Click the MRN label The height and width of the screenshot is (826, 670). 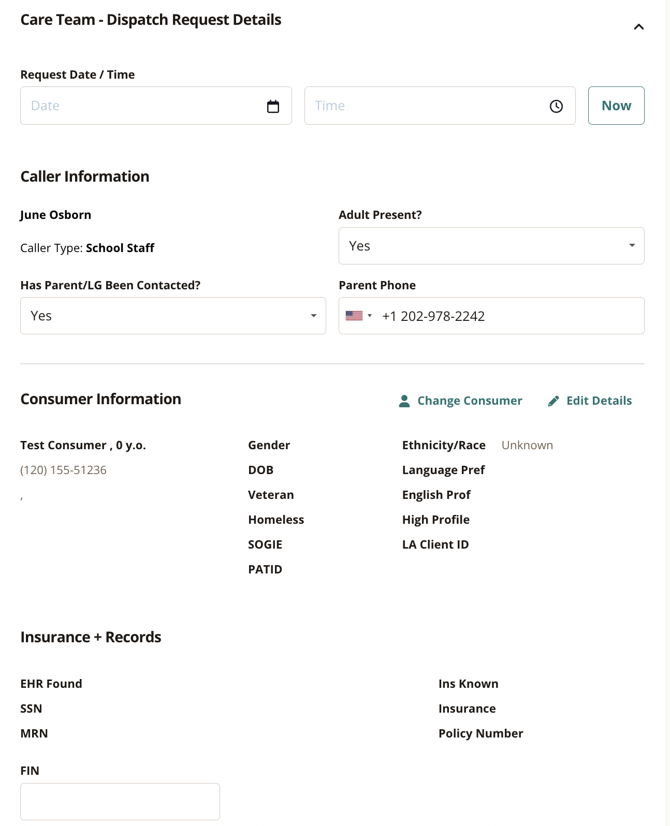tap(34, 733)
